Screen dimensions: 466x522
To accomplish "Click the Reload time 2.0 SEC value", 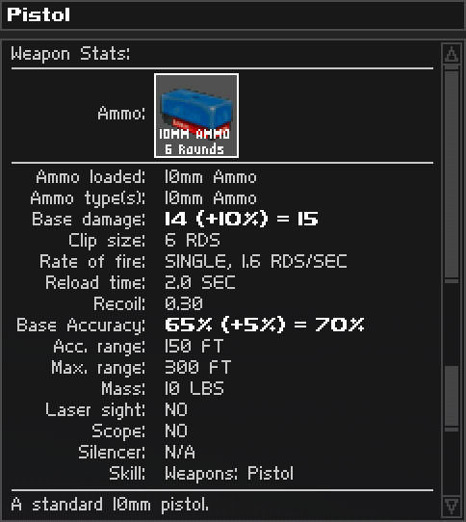I will [200, 282].
